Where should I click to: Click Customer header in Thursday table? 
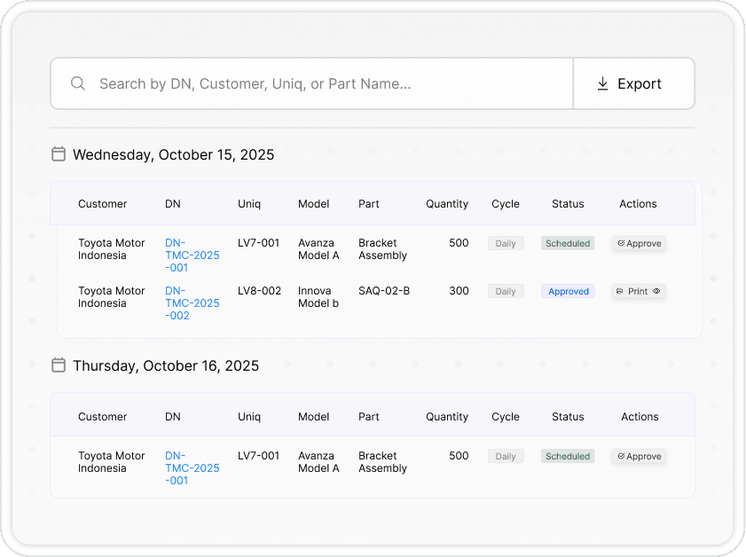pyautogui.click(x=102, y=417)
